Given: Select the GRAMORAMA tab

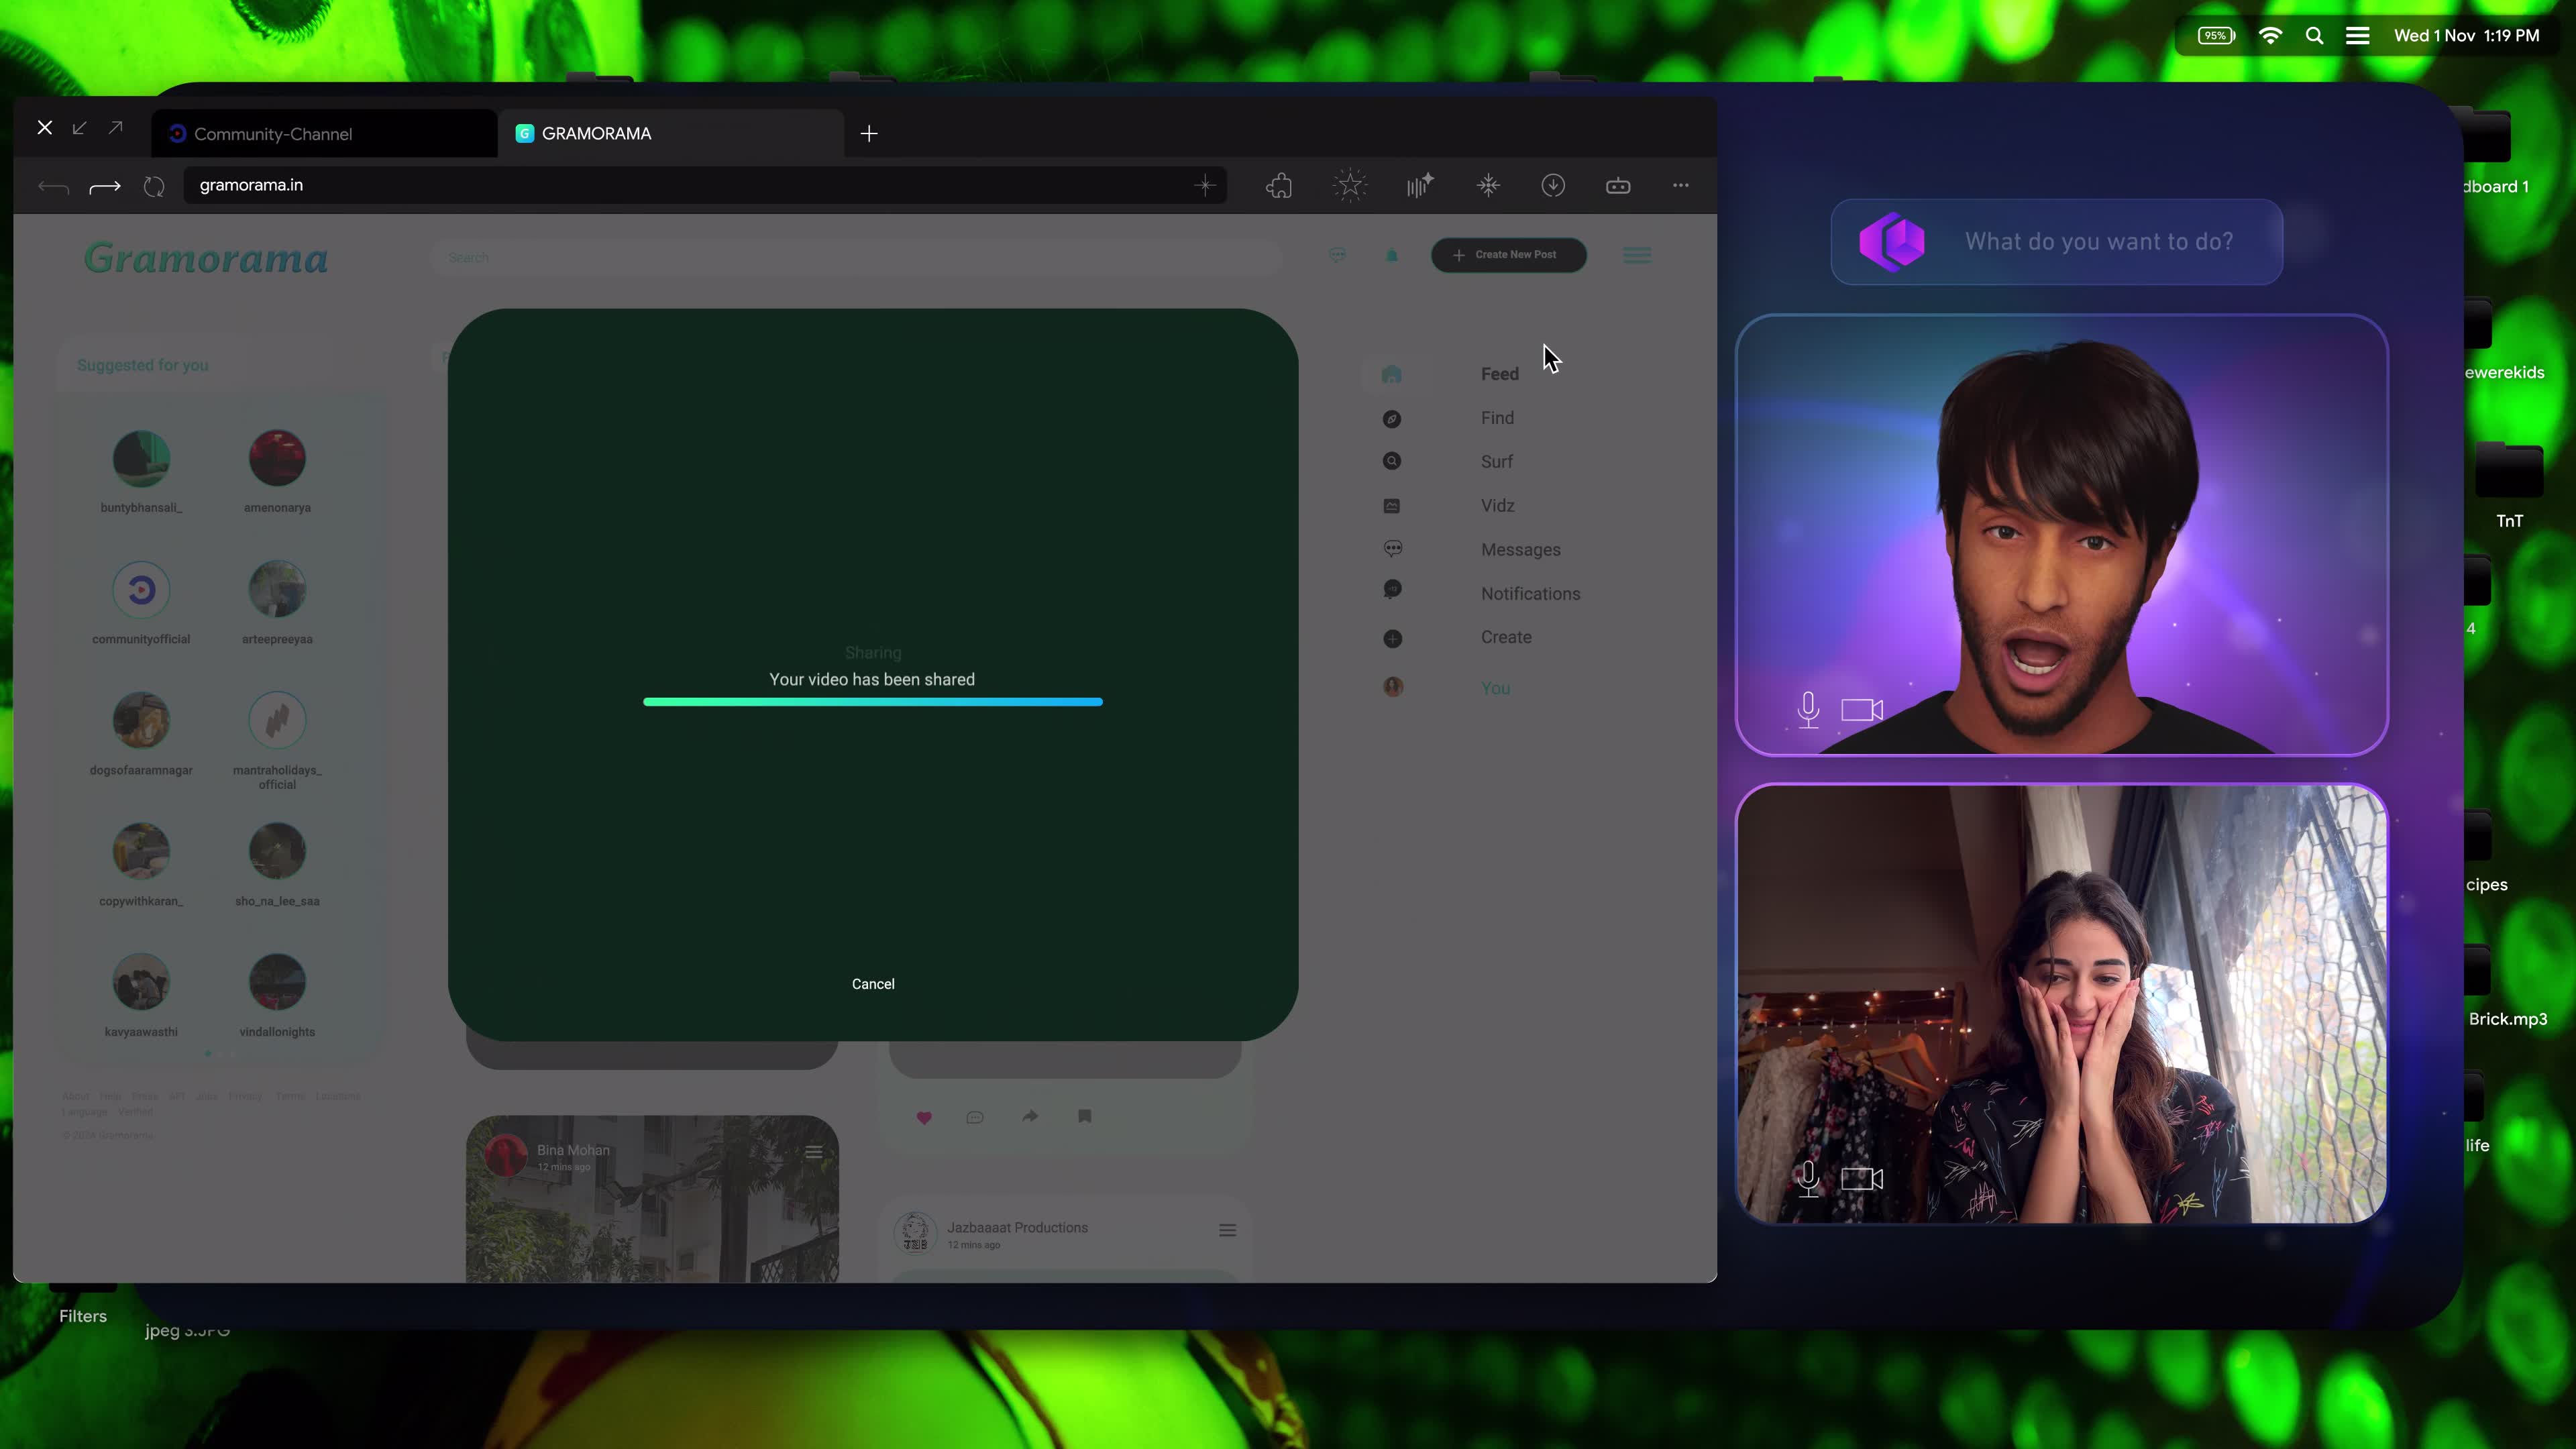Looking at the screenshot, I should click(670, 134).
